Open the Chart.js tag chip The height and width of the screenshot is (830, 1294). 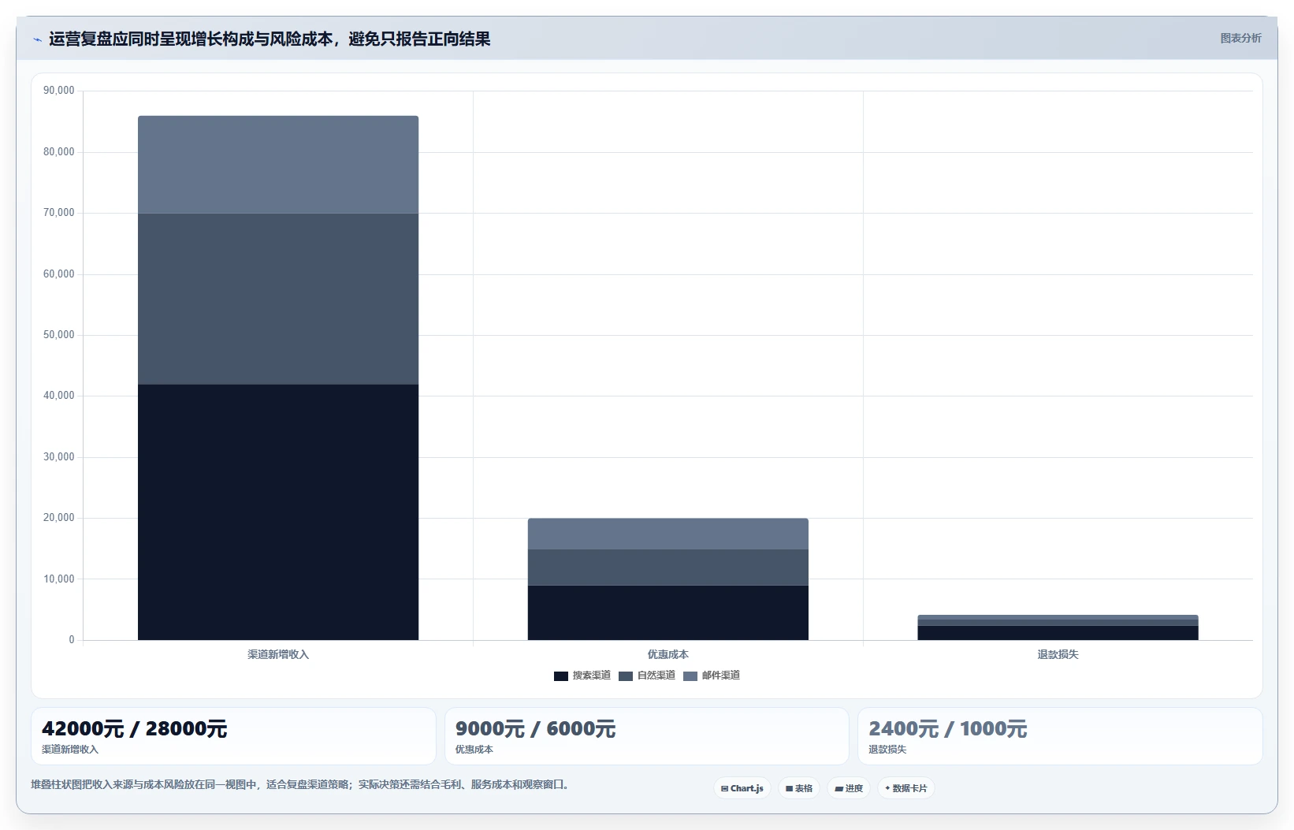tap(742, 788)
